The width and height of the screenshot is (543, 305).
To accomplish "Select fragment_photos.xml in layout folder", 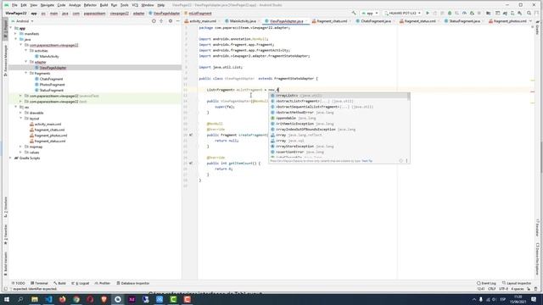I will (51, 136).
